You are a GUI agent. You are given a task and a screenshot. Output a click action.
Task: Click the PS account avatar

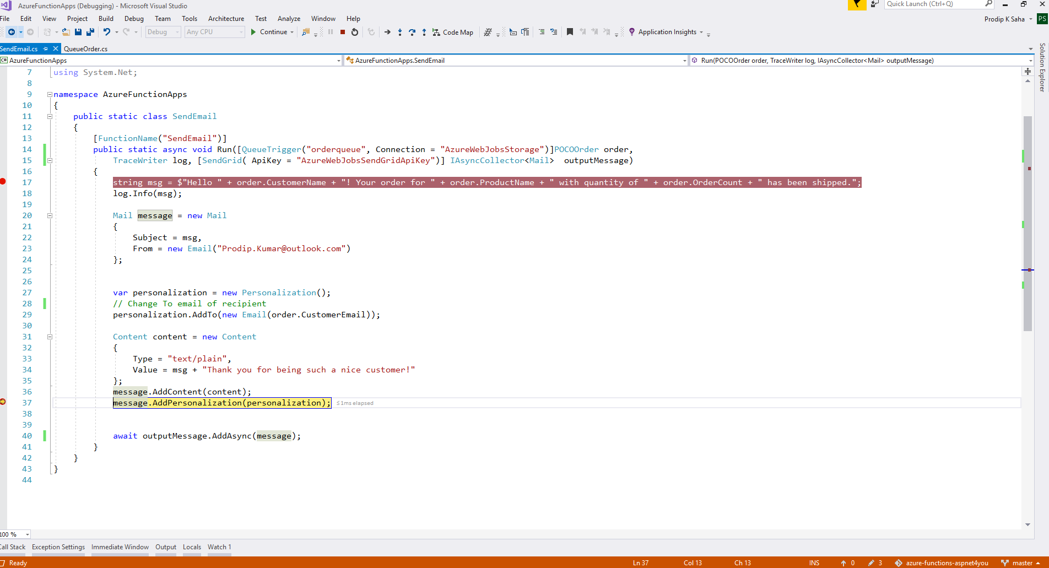click(x=1042, y=19)
